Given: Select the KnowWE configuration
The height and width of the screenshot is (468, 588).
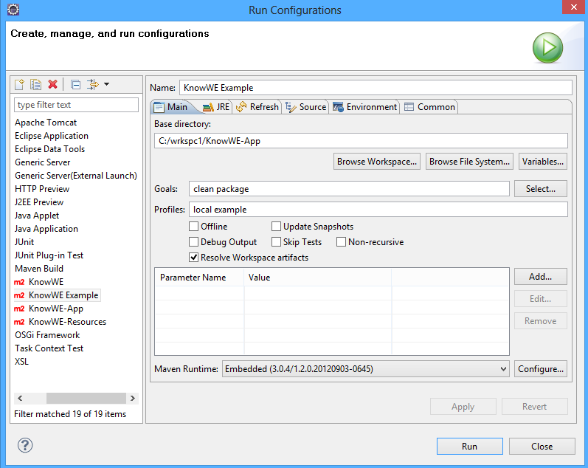Looking at the screenshot, I should pos(46,282).
